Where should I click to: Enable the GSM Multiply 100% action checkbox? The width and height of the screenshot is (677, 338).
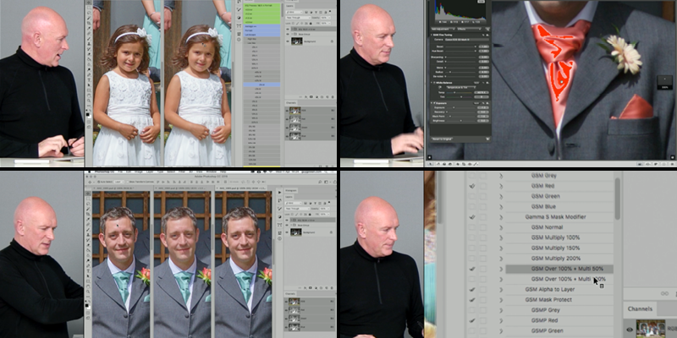472,237
